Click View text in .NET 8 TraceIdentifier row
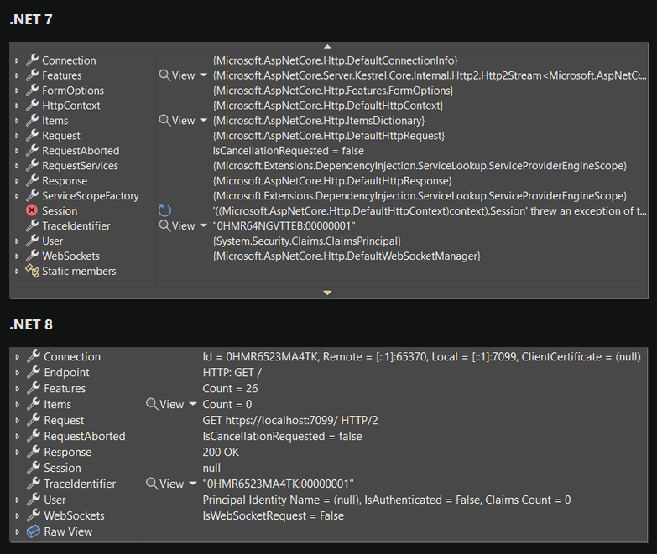Viewport: 657px width, 554px height. point(171,484)
